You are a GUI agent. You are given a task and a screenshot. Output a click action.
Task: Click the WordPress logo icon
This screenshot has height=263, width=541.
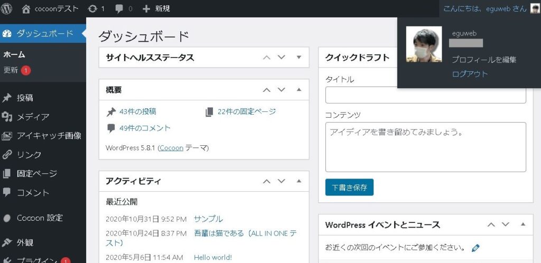click(x=7, y=8)
